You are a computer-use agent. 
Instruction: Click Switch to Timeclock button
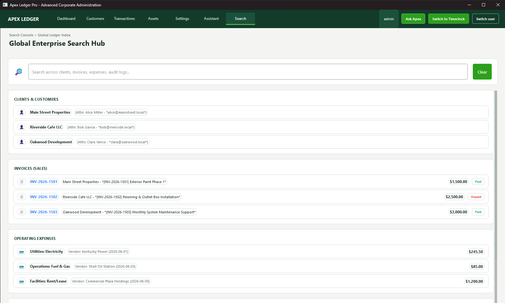[x=449, y=19]
